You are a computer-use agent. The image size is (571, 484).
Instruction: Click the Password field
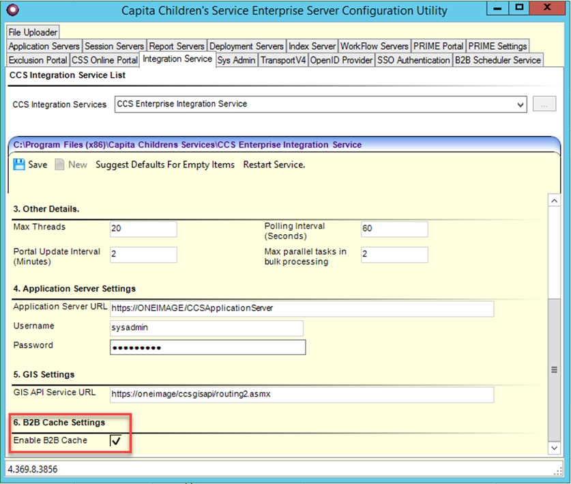click(x=207, y=347)
